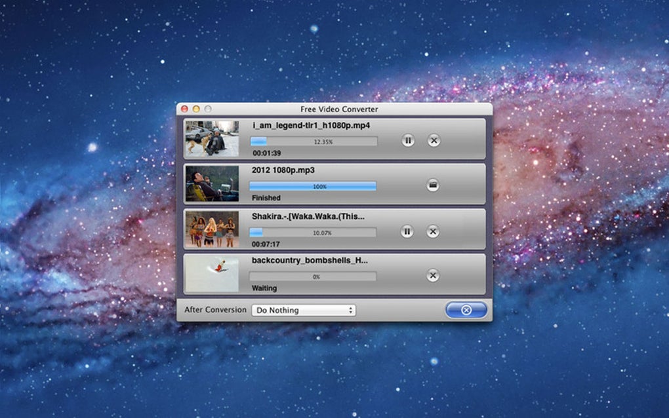Click the i_am_legend video thumbnail

(x=212, y=139)
